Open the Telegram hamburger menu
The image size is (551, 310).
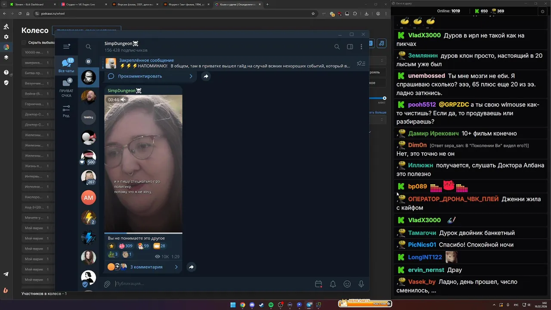click(66, 46)
